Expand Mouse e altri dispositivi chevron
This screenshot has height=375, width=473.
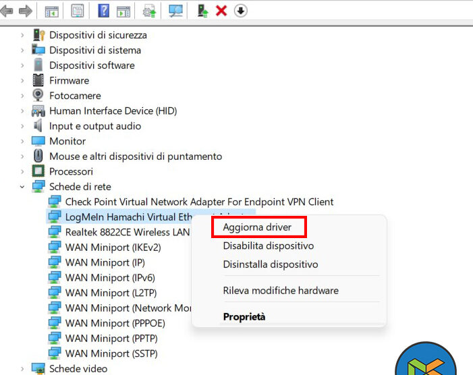coord(22,156)
